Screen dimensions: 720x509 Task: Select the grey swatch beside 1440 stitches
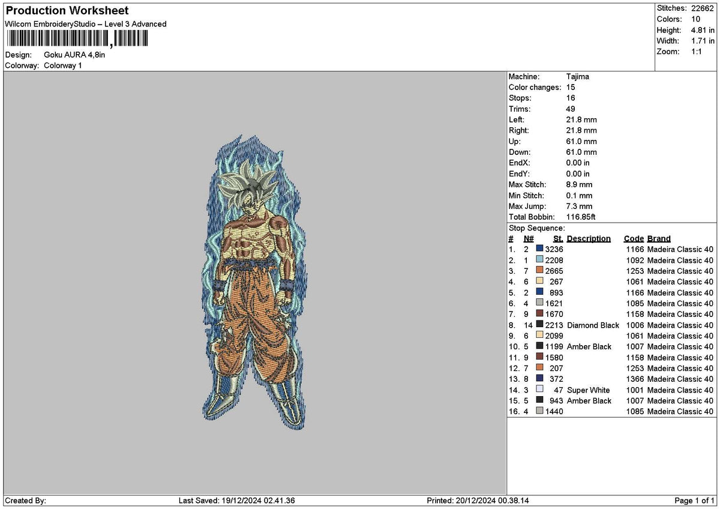tap(539, 411)
